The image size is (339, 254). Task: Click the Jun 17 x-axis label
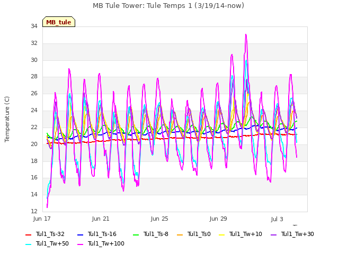(42, 219)
